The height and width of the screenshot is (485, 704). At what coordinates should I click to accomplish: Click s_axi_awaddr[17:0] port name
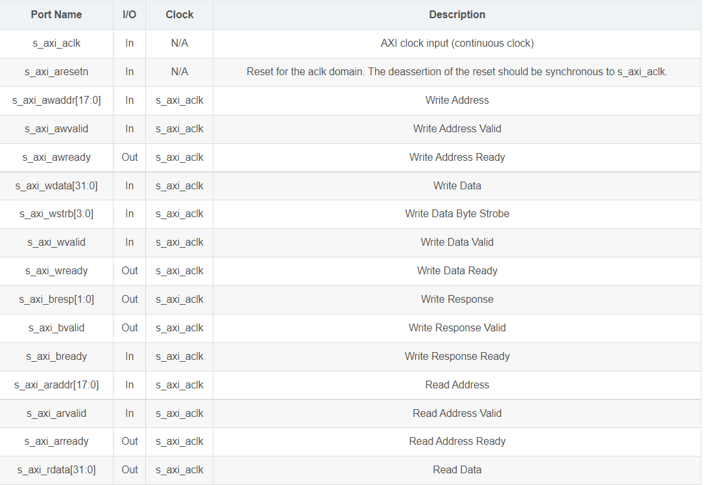pos(56,101)
